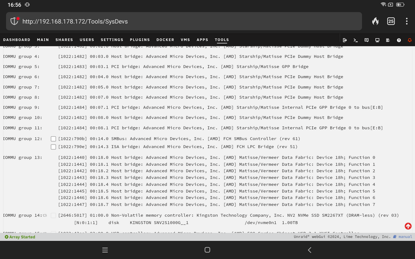Click the 00:18.7 Function 7 host bridge row
Screen dimensions: 415x259
[x=217, y=204]
